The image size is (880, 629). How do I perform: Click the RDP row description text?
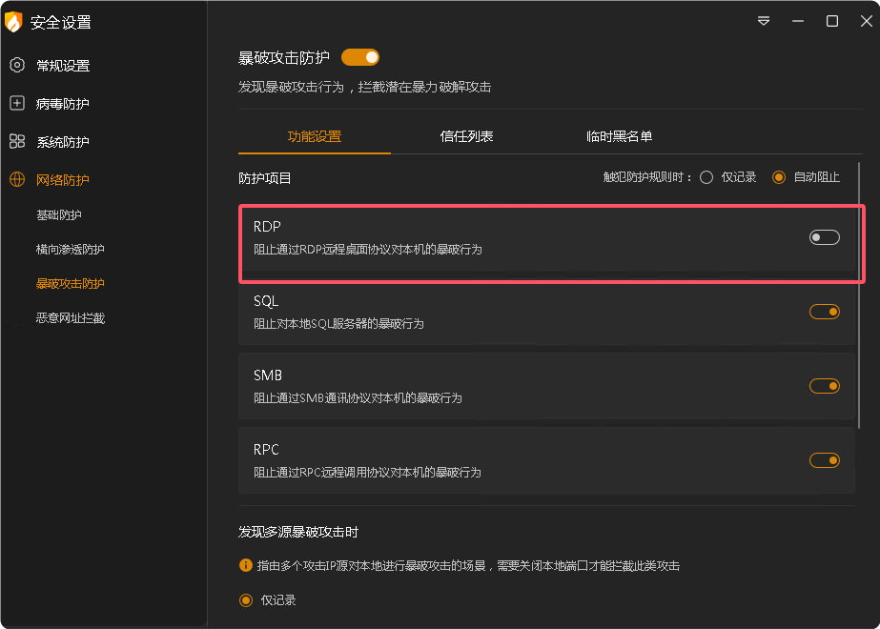coord(368,249)
